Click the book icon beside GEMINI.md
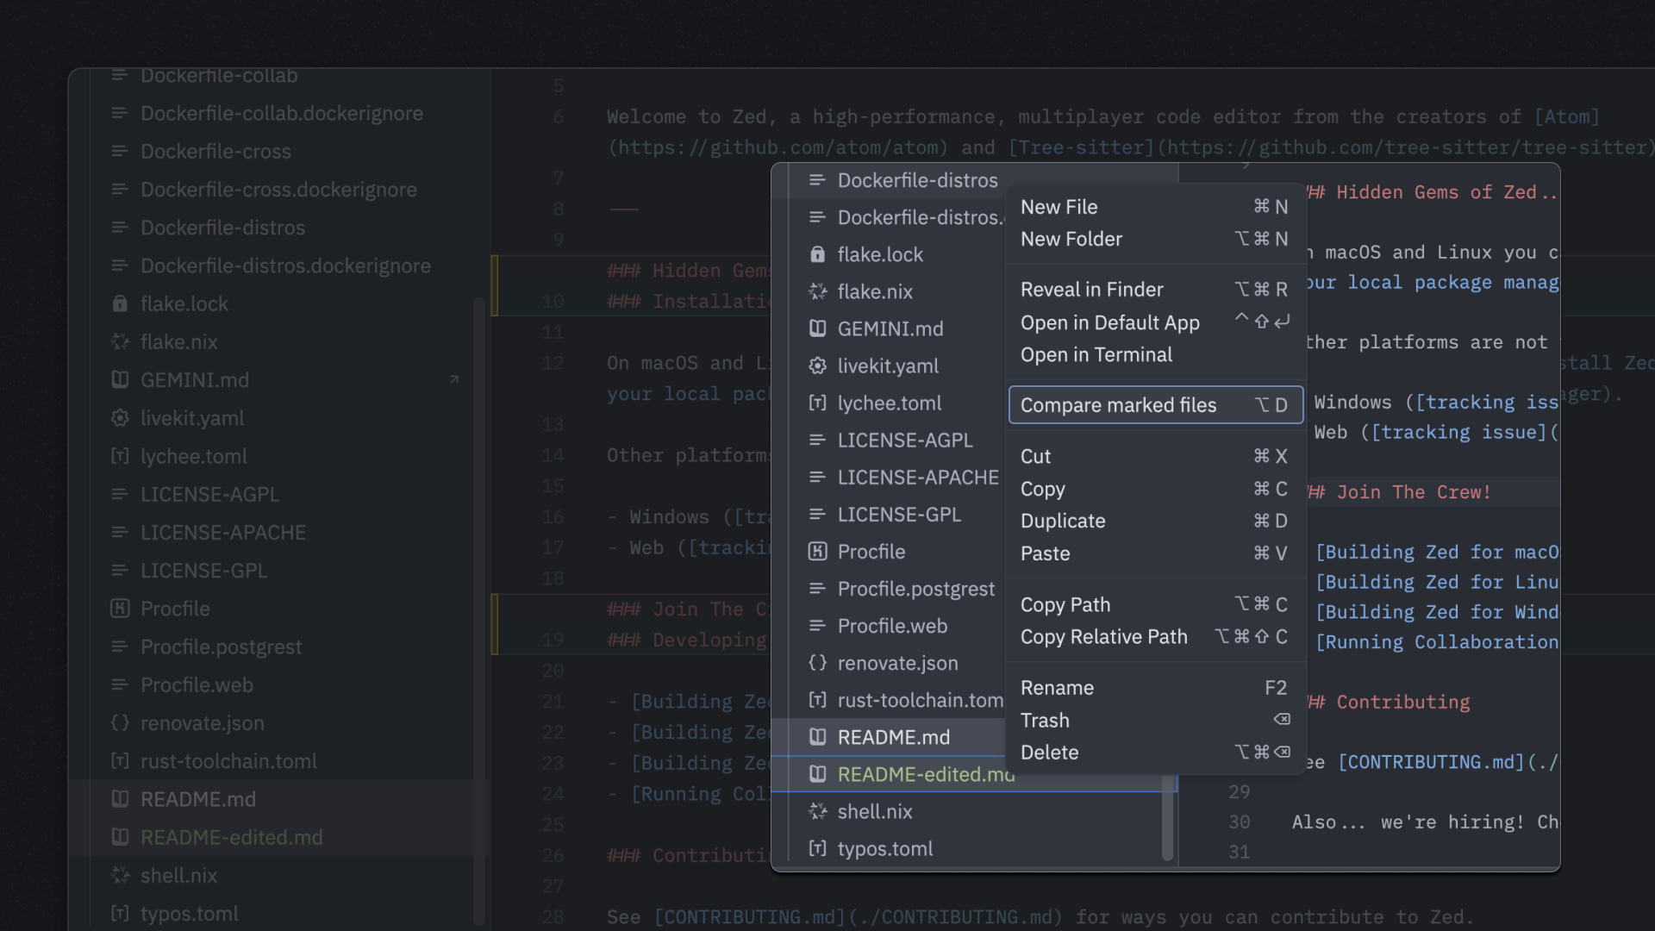This screenshot has width=1655, height=931. point(121,379)
